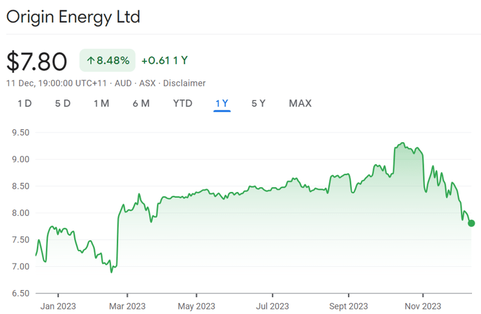Click the ASX exchange label
481x314 pixels.
point(147,83)
